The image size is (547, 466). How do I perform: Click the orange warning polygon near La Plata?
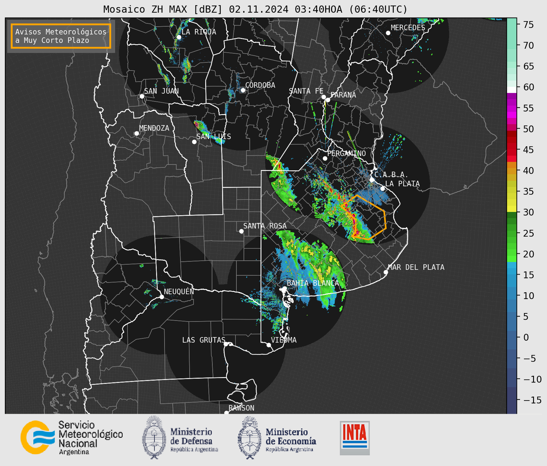(x=364, y=218)
